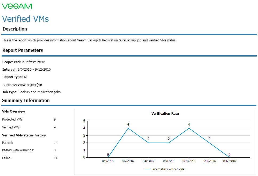Click the "Report type:" parameter label

[13, 77]
